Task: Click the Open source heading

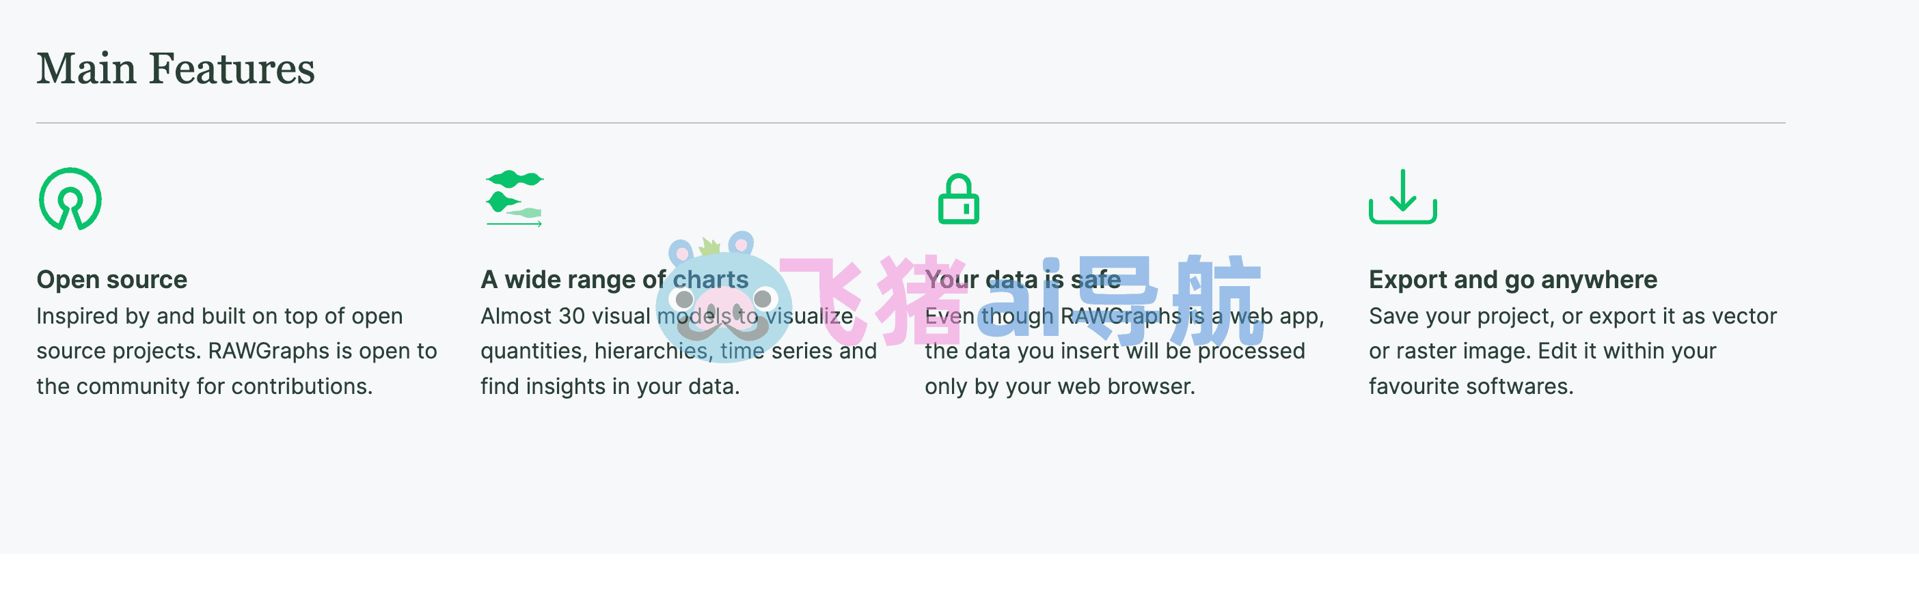Action: pyautogui.click(x=112, y=280)
